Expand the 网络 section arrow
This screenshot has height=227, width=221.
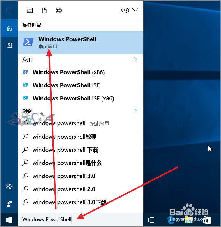click(135, 111)
